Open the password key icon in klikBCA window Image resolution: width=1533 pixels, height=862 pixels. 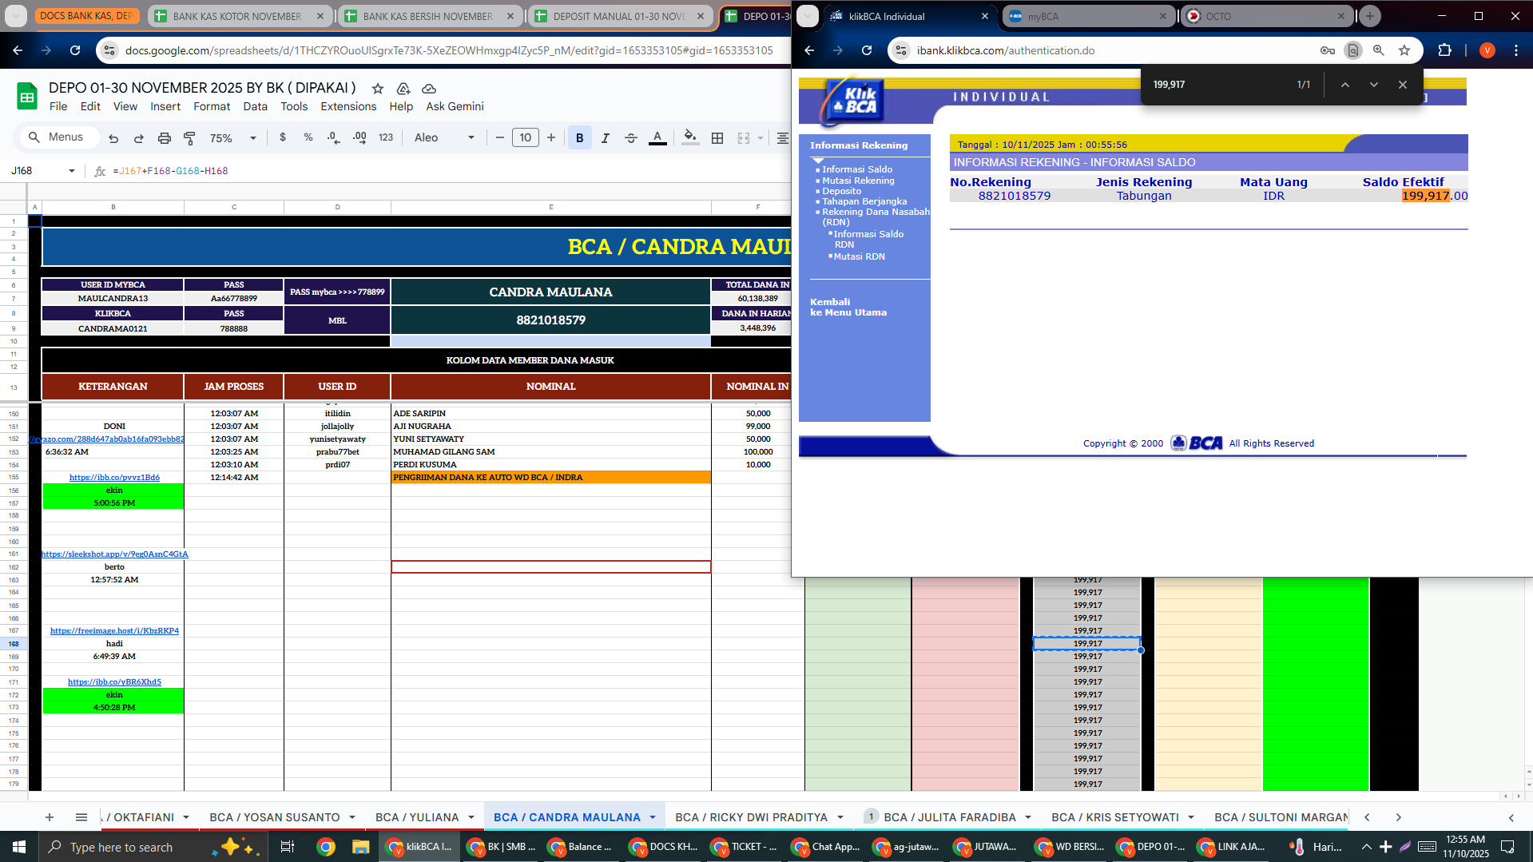(1328, 50)
